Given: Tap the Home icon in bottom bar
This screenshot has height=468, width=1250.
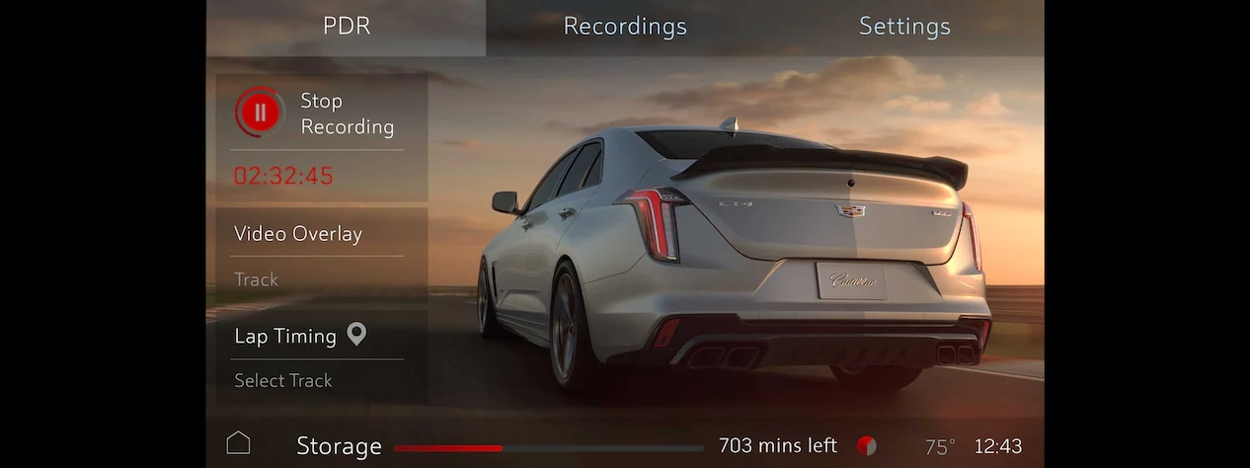Looking at the screenshot, I should [x=238, y=443].
